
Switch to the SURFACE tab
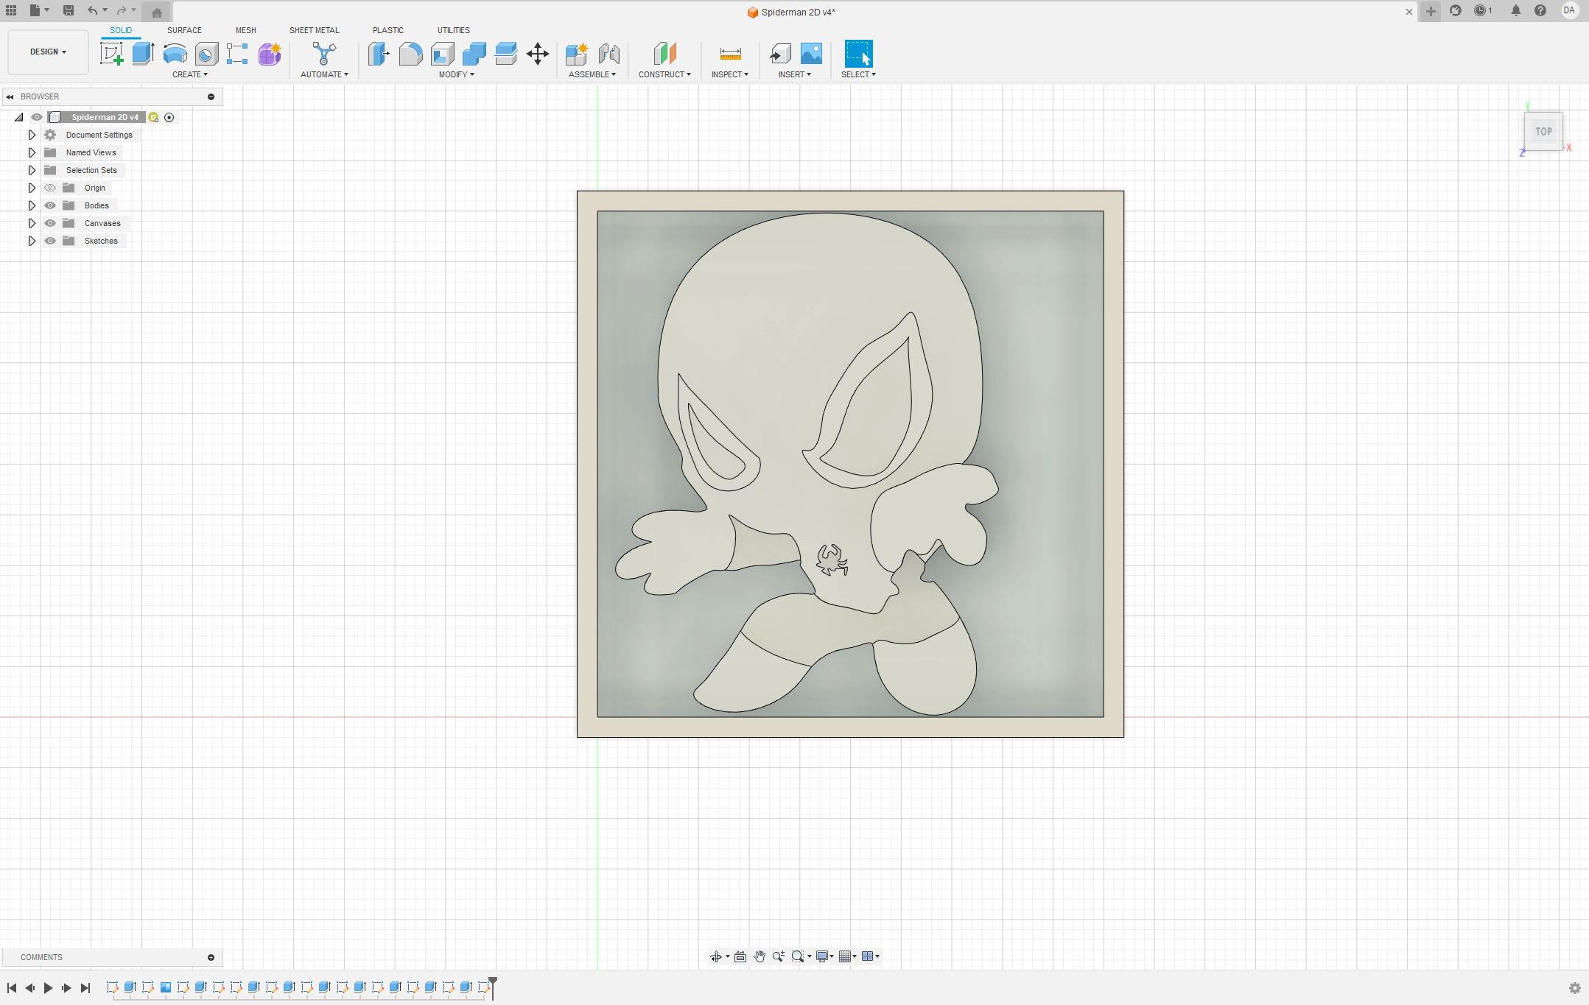click(184, 30)
